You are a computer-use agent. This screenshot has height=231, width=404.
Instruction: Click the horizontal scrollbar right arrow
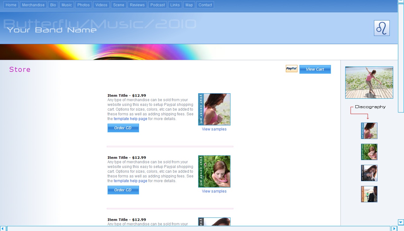coord(395,228)
